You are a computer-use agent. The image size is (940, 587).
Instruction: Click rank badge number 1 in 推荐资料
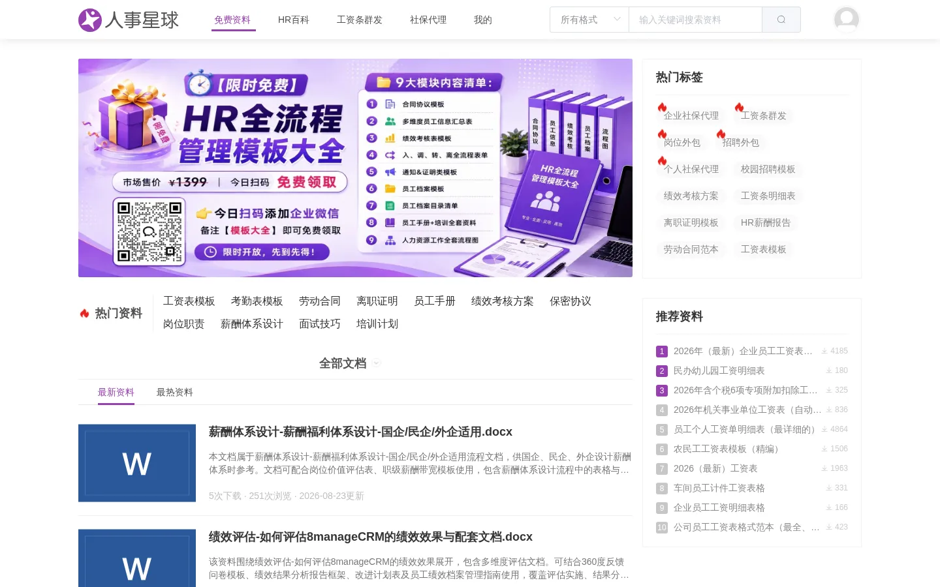point(662,352)
